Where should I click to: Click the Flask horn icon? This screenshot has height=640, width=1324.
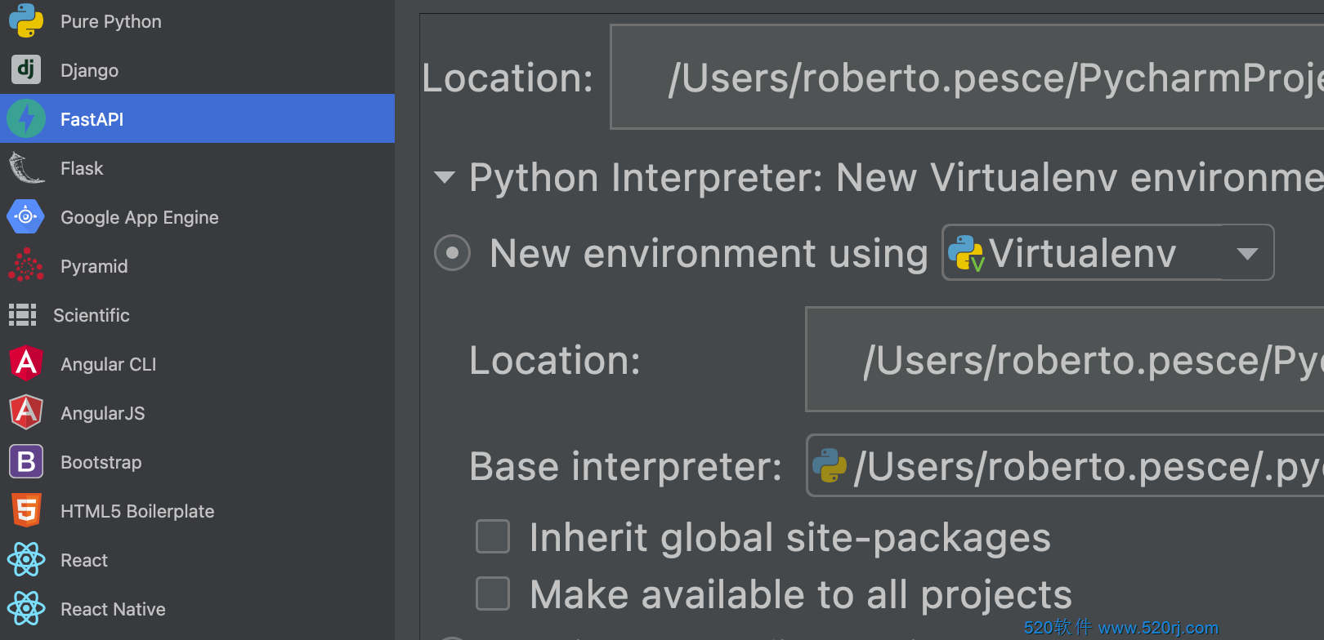[26, 168]
